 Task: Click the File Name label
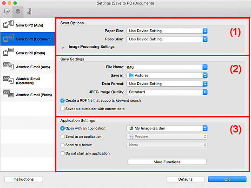tap(115, 67)
